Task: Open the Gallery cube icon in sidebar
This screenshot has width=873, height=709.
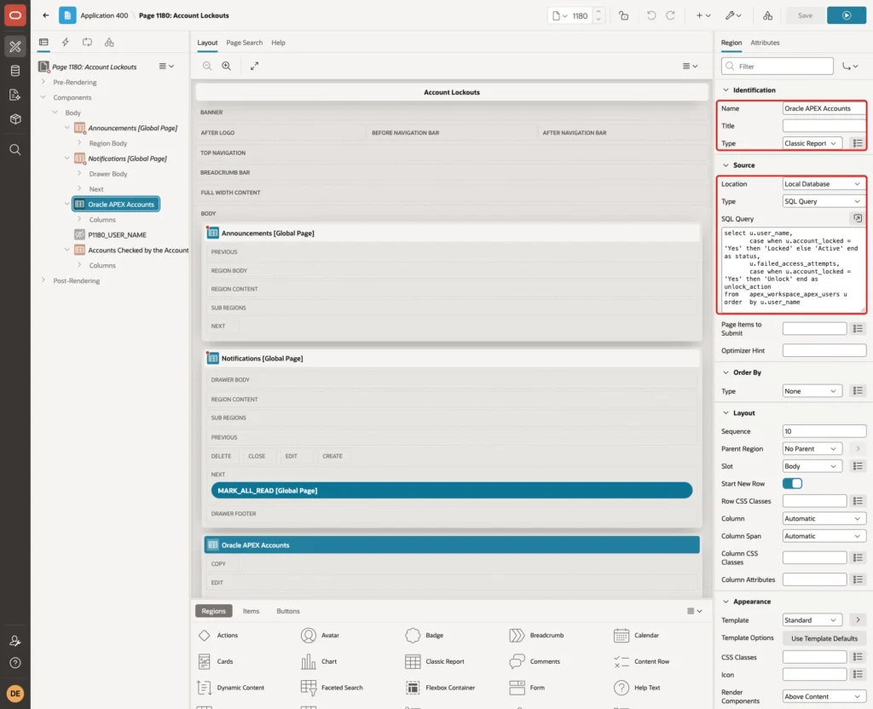Action: (x=15, y=118)
